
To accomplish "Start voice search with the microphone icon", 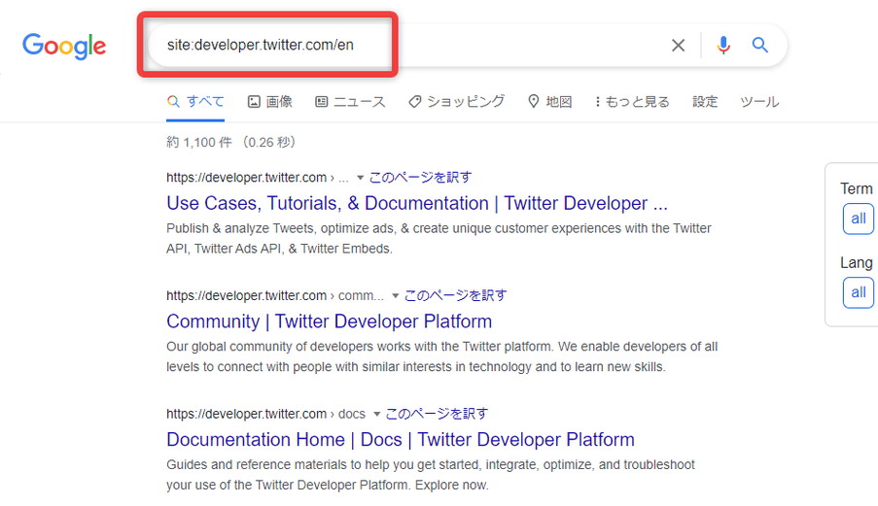I will [723, 46].
